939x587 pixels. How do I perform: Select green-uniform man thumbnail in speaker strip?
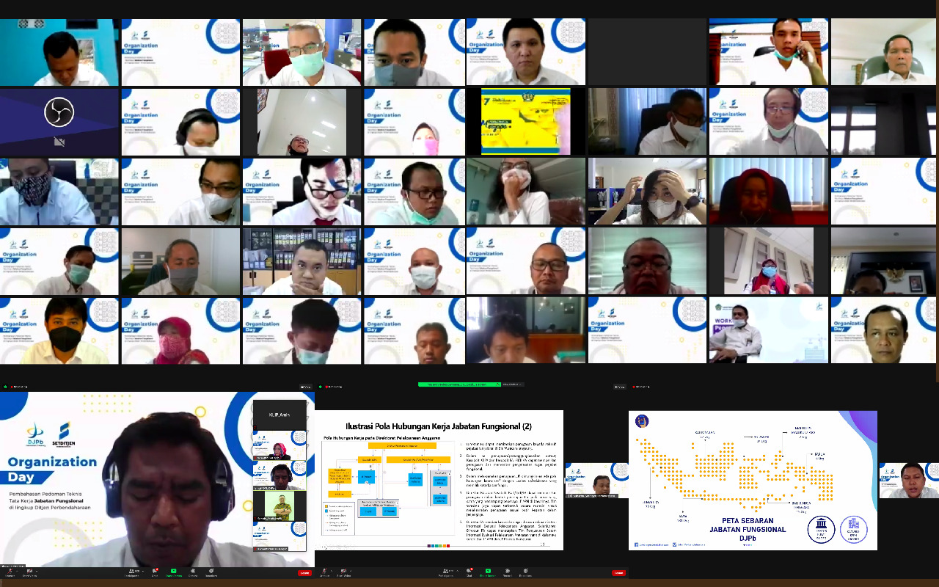(x=279, y=506)
